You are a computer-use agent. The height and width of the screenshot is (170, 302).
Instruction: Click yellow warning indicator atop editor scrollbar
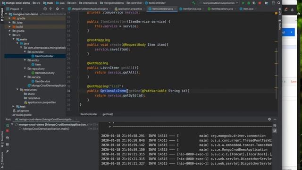tap(276, 13)
